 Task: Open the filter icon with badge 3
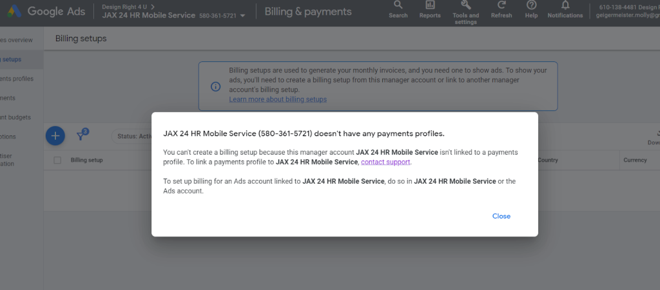click(x=82, y=135)
